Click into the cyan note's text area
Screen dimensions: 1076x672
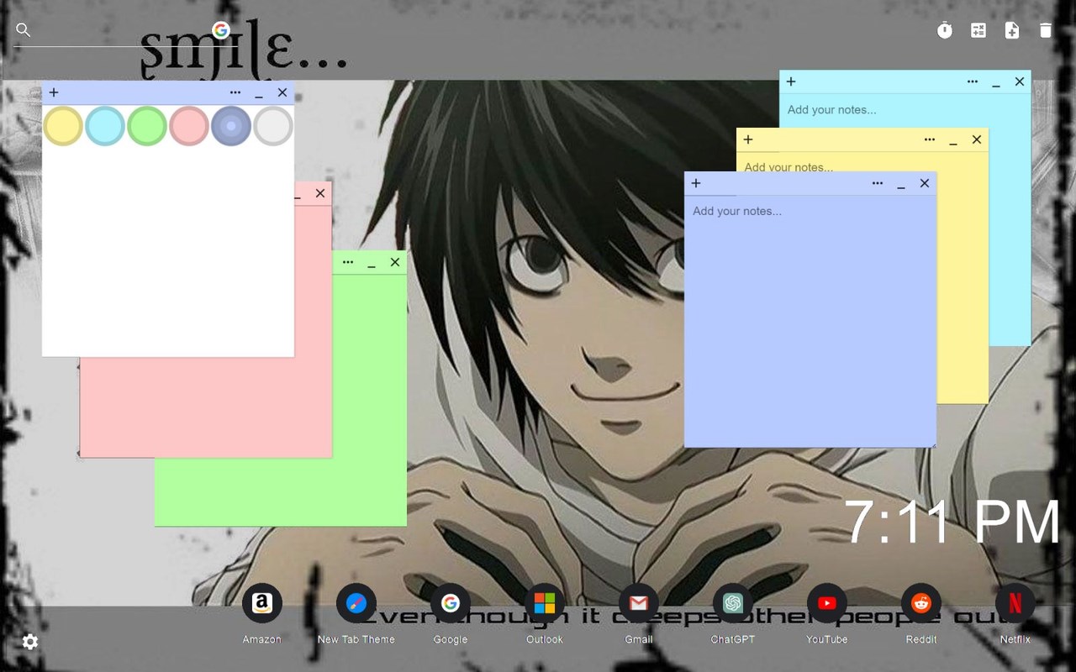click(x=905, y=110)
